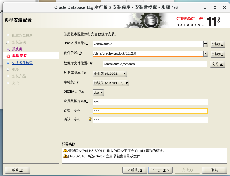Open the 先决条件检查 step link
Viewport: 230px width, 176px height.
pos(22,63)
